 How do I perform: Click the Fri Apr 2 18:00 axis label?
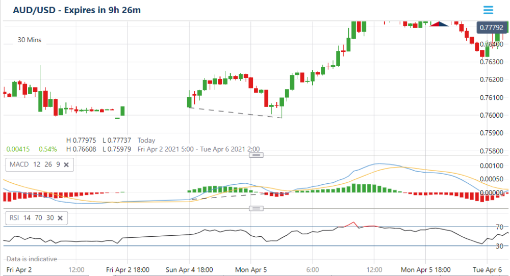(x=128, y=270)
